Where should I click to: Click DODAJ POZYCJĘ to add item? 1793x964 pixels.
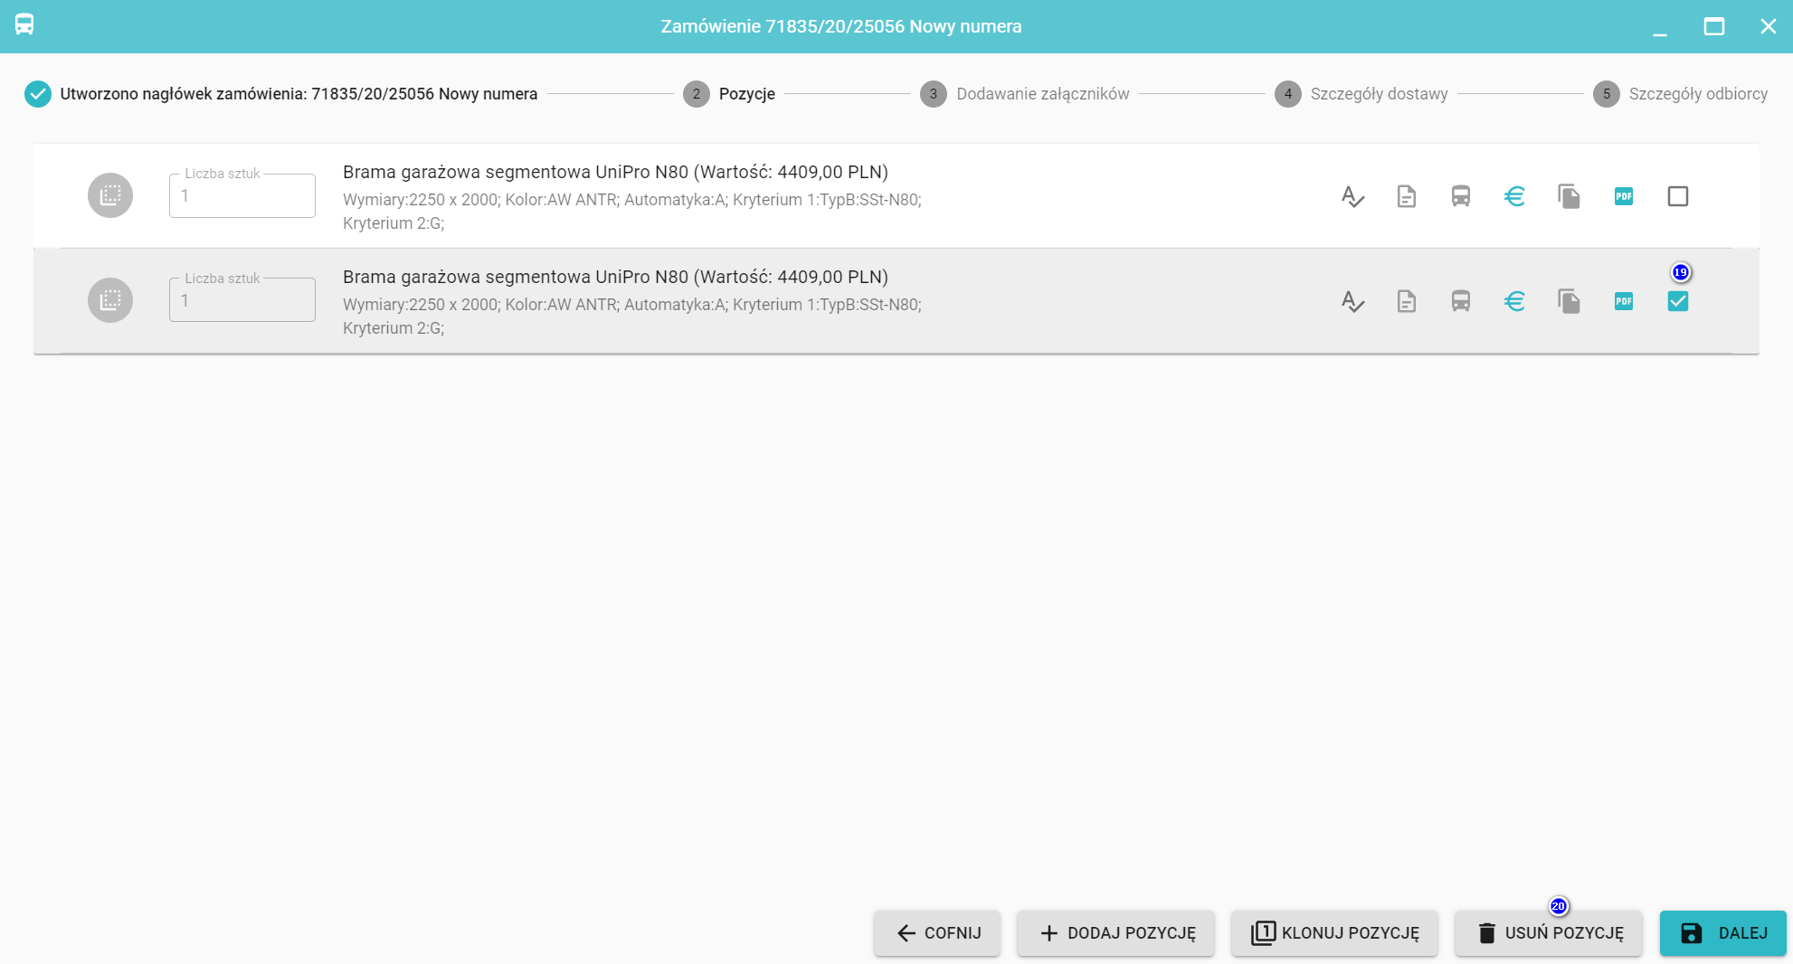tap(1116, 933)
